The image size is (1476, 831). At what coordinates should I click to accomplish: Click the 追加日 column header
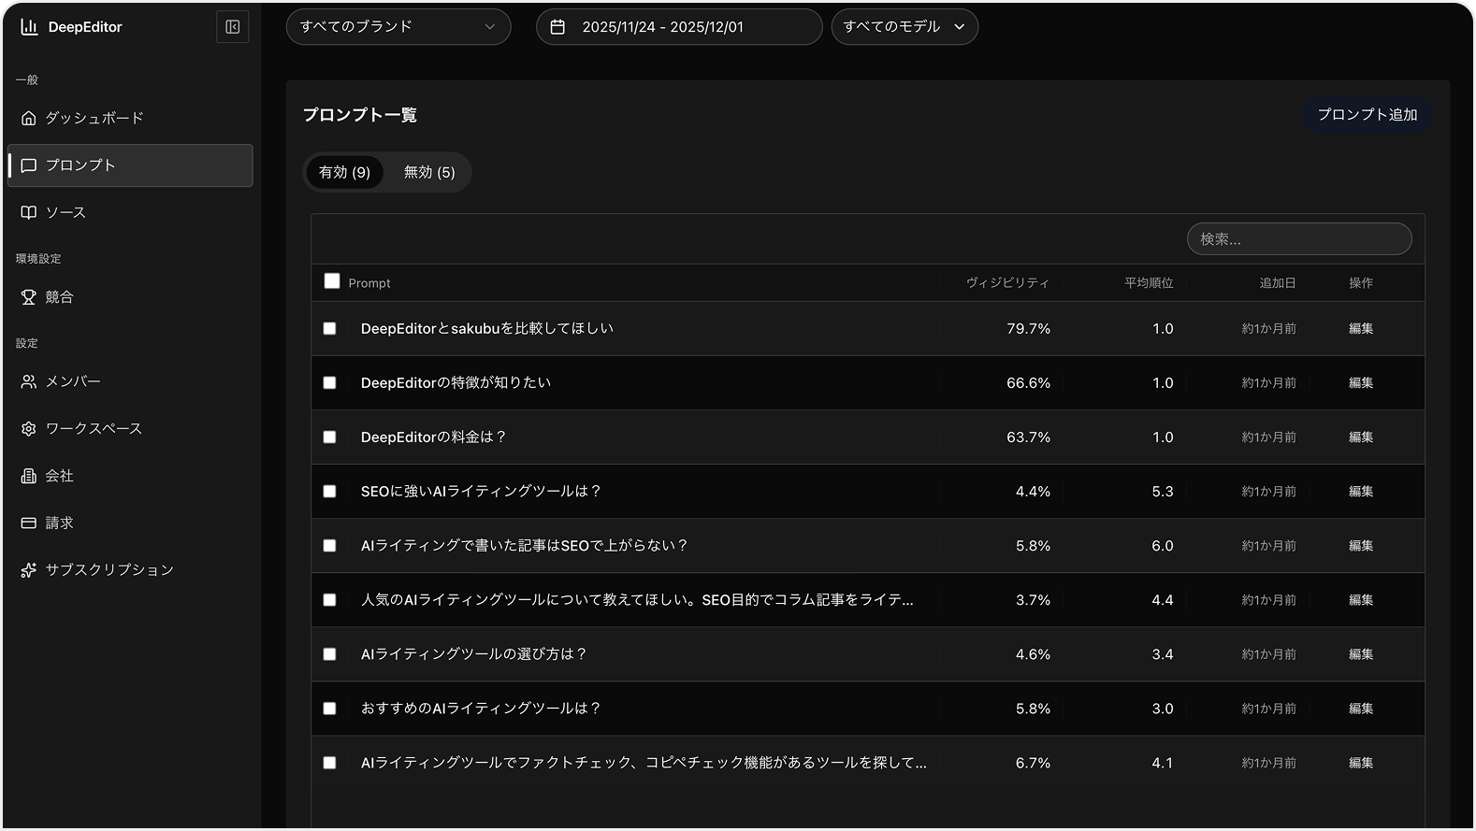click(x=1278, y=283)
